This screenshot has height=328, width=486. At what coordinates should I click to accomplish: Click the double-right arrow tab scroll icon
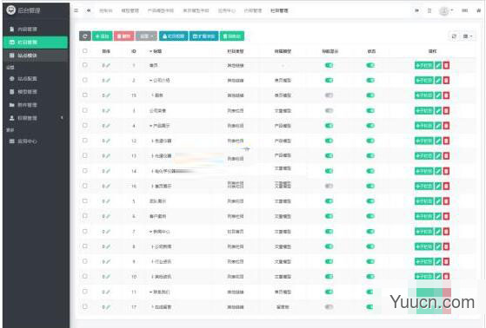(416, 10)
